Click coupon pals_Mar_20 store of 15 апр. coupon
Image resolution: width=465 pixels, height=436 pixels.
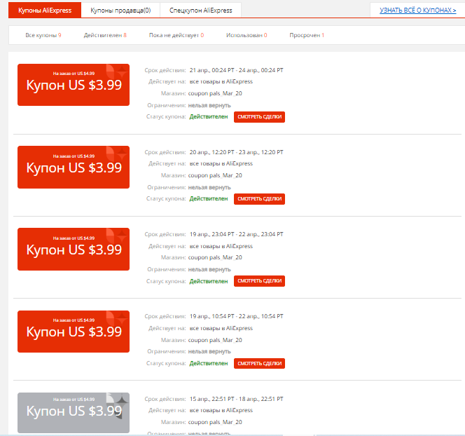pos(215,422)
